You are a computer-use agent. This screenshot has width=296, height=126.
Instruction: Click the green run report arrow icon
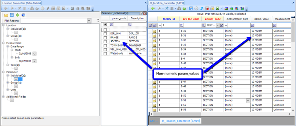tap(17, 15)
